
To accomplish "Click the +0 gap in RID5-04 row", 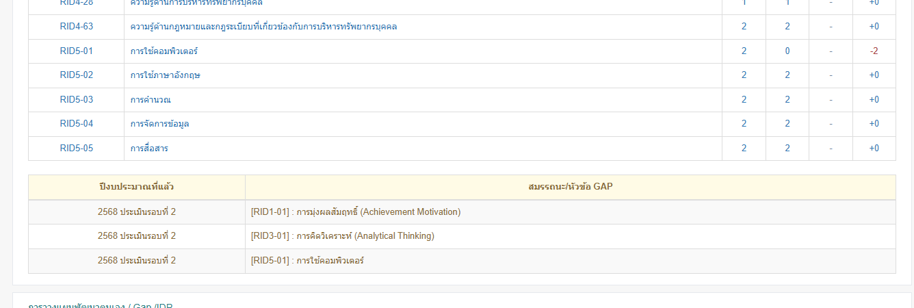I will [x=874, y=124].
